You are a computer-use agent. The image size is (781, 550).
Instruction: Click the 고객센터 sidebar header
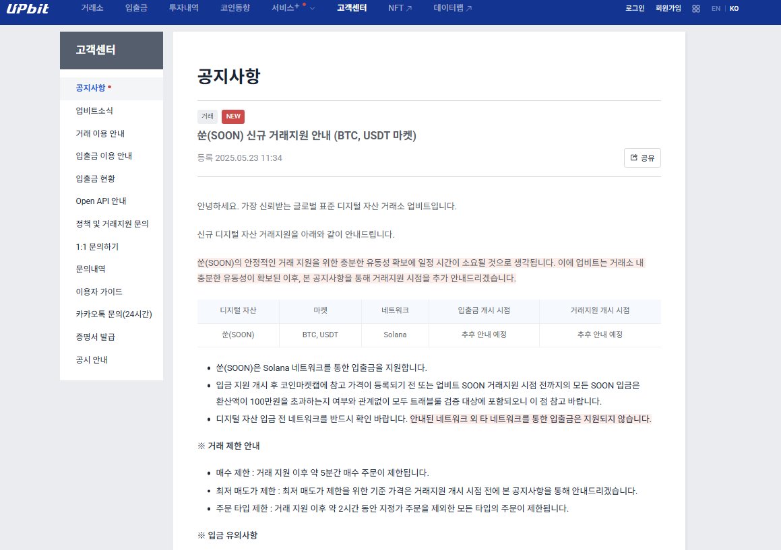coord(111,50)
